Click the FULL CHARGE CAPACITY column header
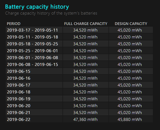The height and width of the screenshot is (130, 160). coord(86,24)
